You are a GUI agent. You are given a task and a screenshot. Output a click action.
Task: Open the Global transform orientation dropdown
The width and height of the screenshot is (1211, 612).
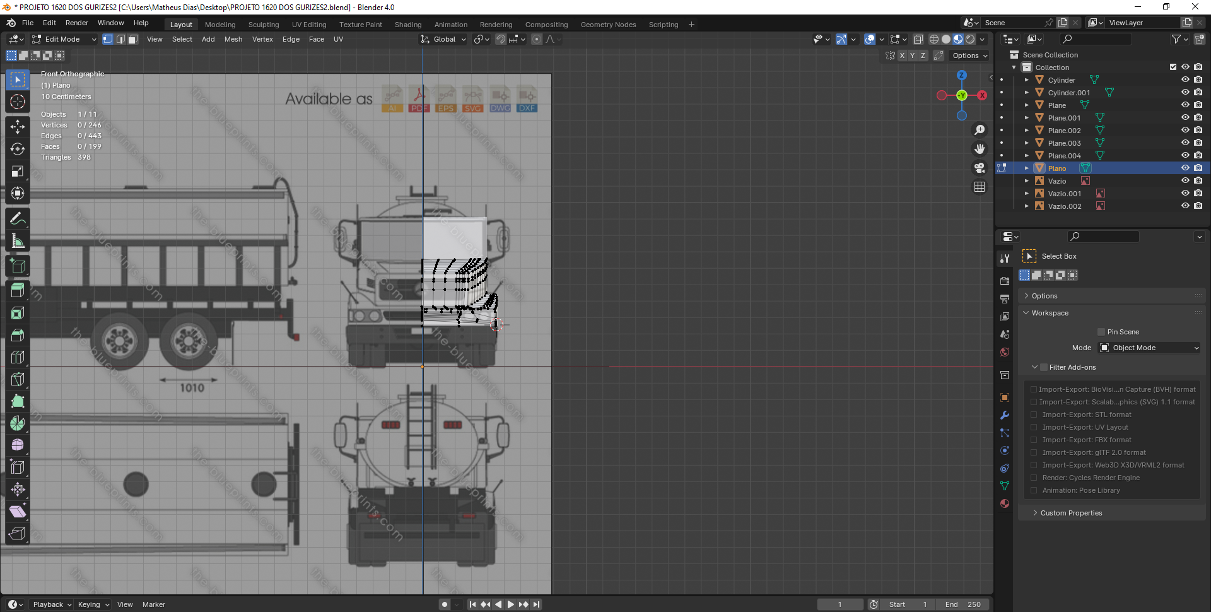pos(444,39)
